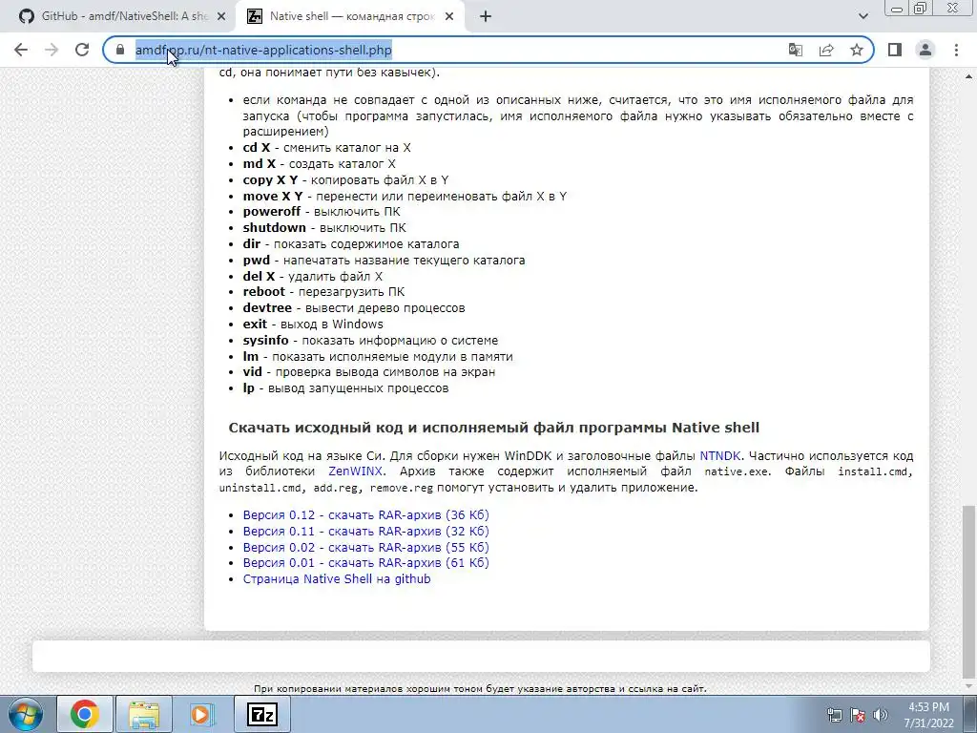Click the 'sysinfo' command text
The image size is (977, 733).
coord(266,341)
